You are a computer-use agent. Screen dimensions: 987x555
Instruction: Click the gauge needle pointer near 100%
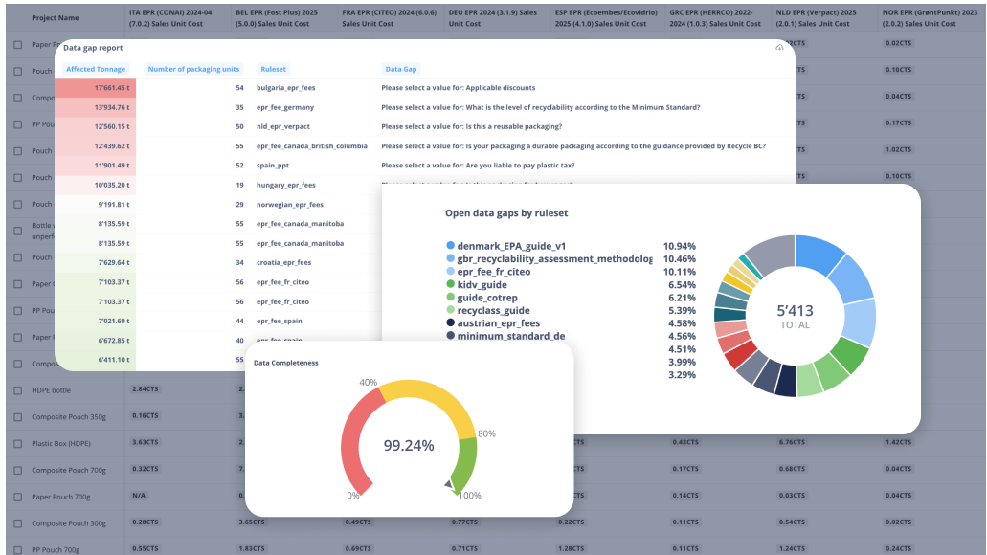[450, 484]
